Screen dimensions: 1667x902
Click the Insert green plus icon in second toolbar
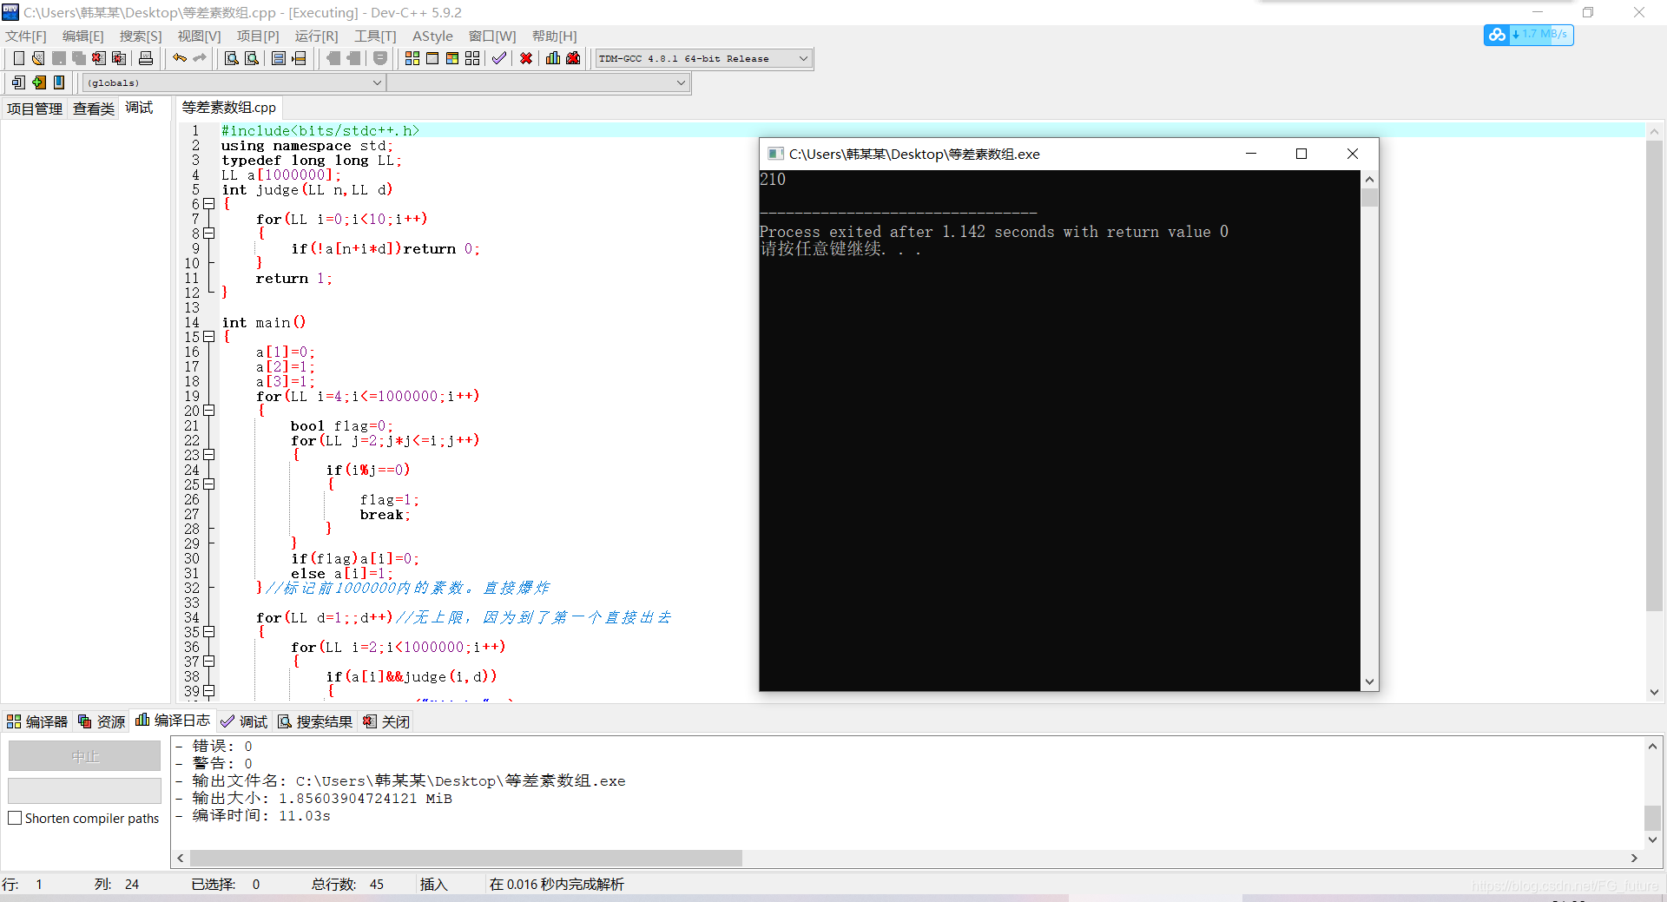coord(39,82)
